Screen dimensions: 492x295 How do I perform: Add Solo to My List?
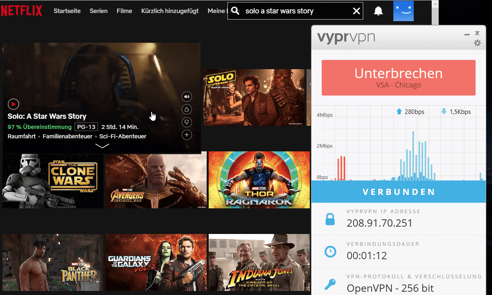[187, 135]
